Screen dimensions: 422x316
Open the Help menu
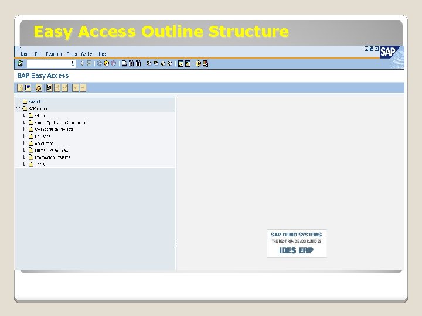[103, 54]
